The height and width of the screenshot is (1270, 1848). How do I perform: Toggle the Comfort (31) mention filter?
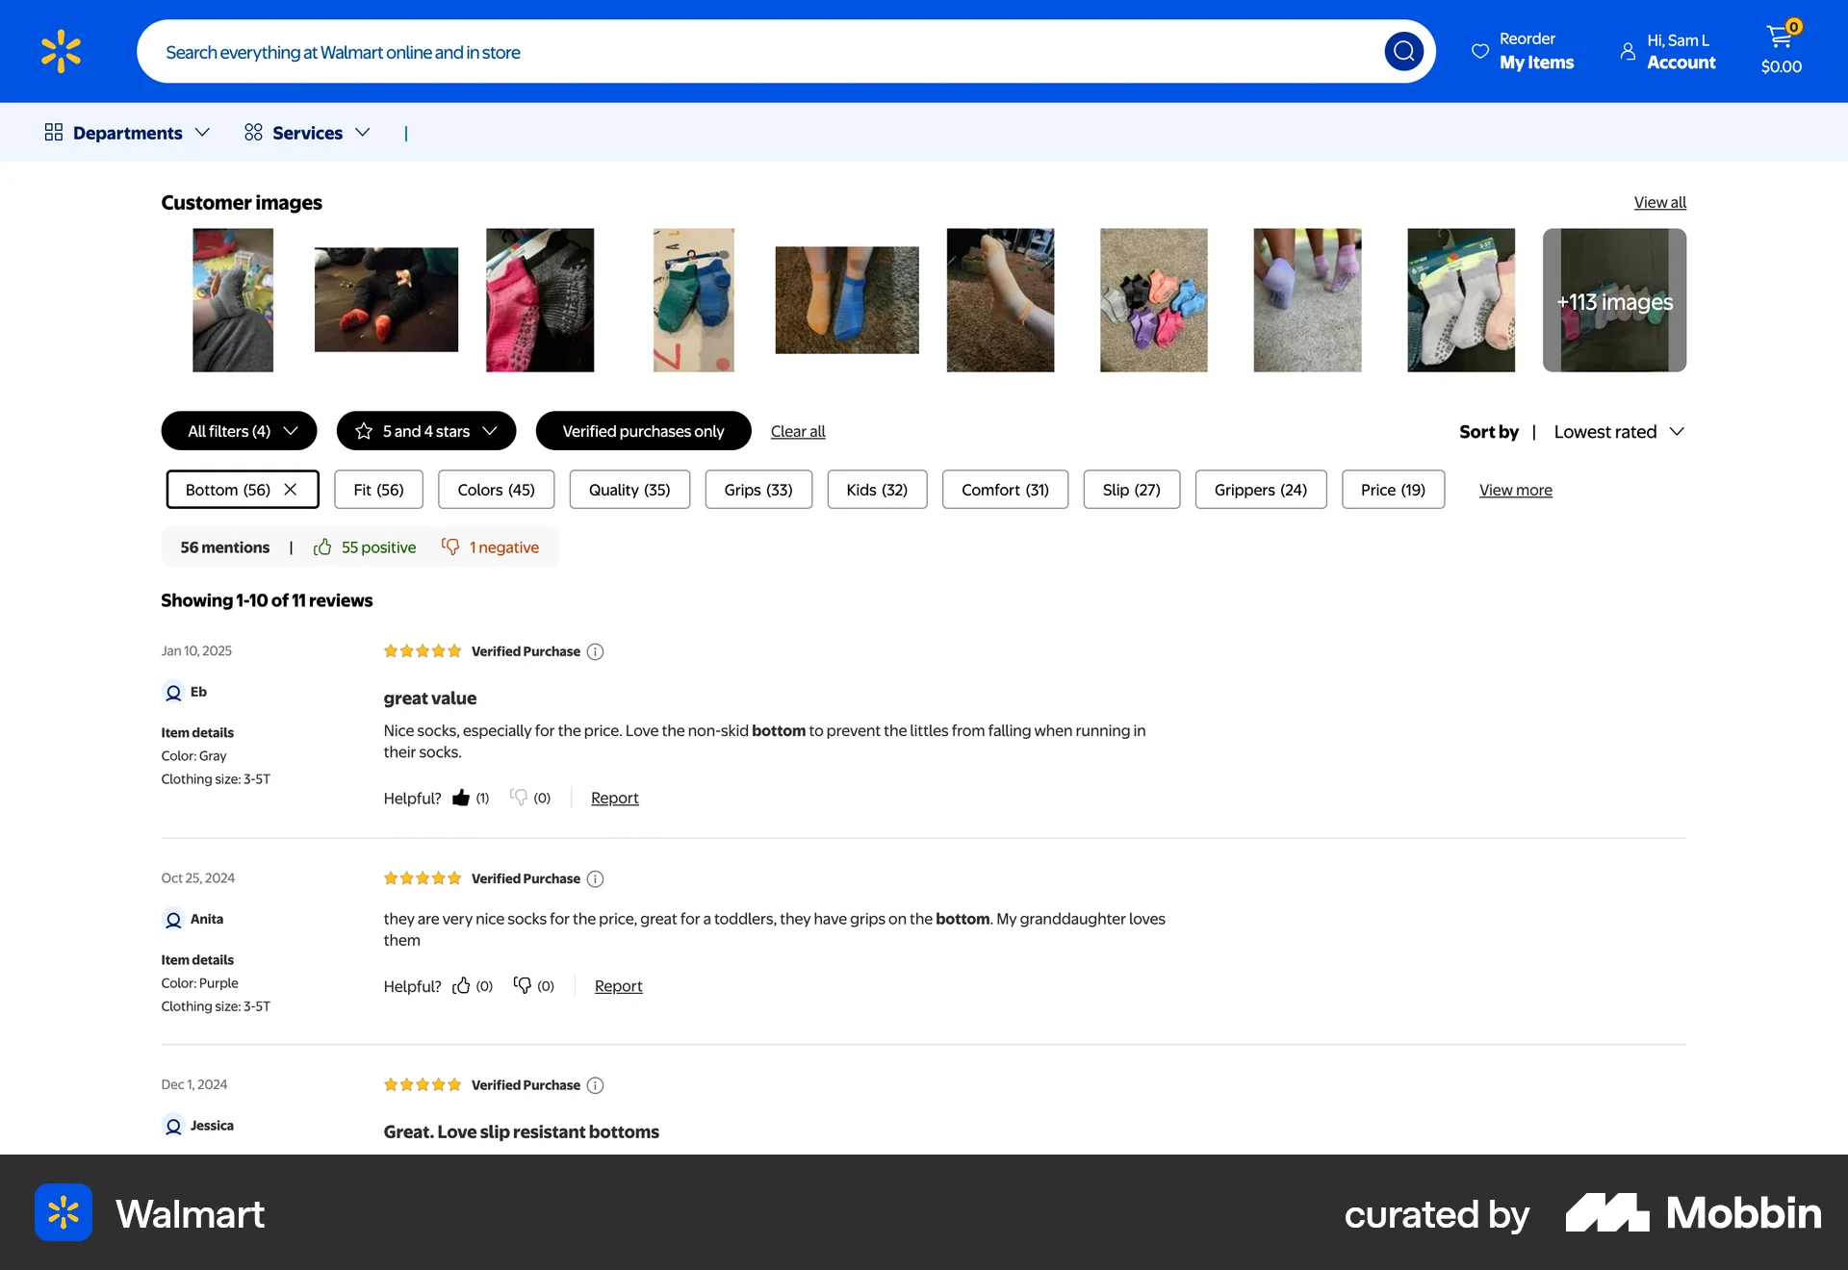click(1005, 489)
